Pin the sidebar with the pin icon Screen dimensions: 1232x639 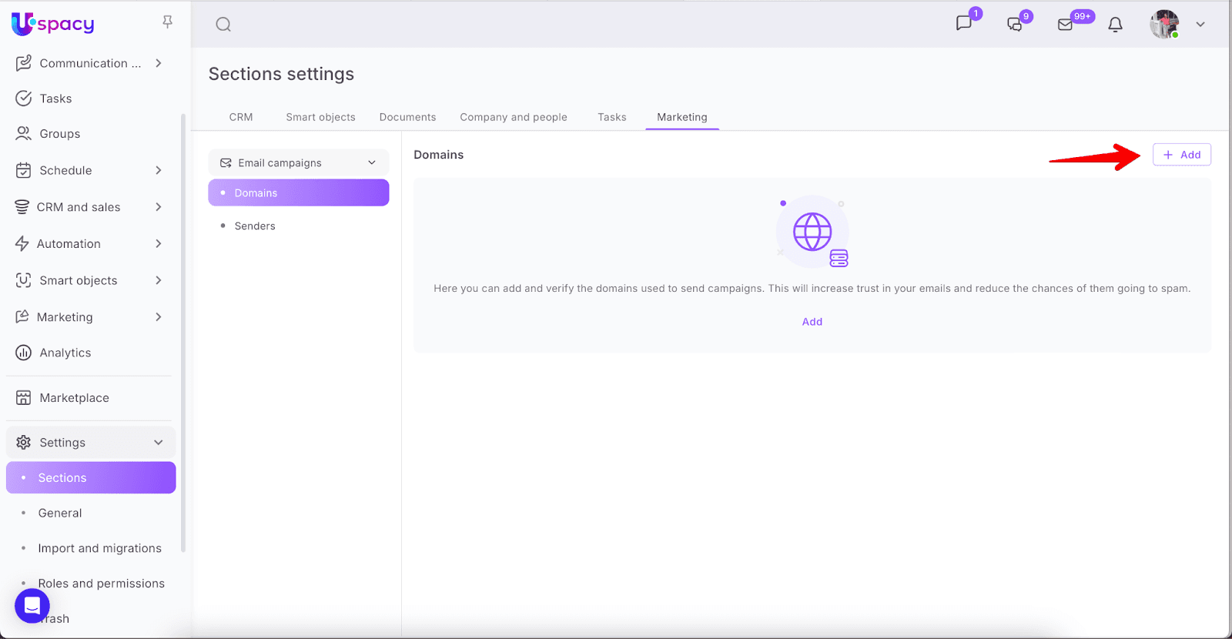pyautogui.click(x=167, y=22)
